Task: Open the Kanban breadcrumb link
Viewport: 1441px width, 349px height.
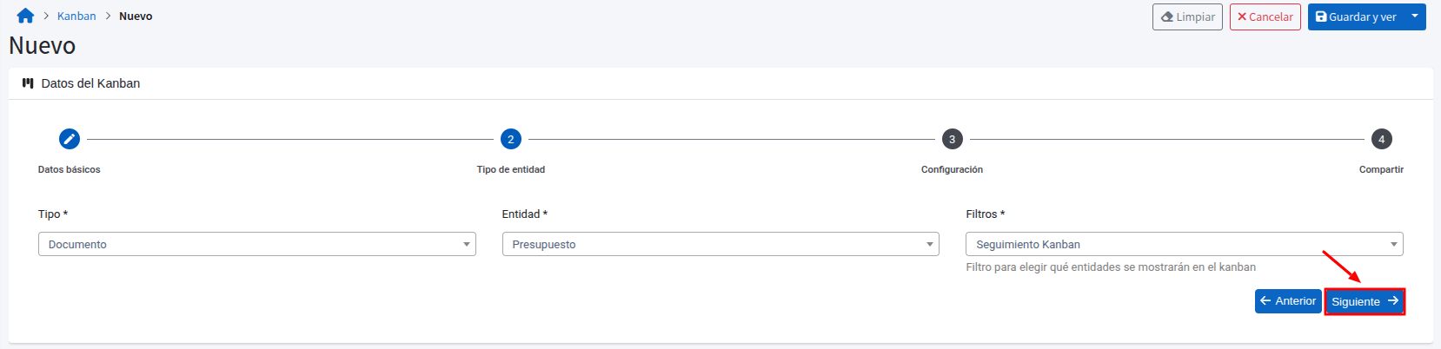Action: 76,16
